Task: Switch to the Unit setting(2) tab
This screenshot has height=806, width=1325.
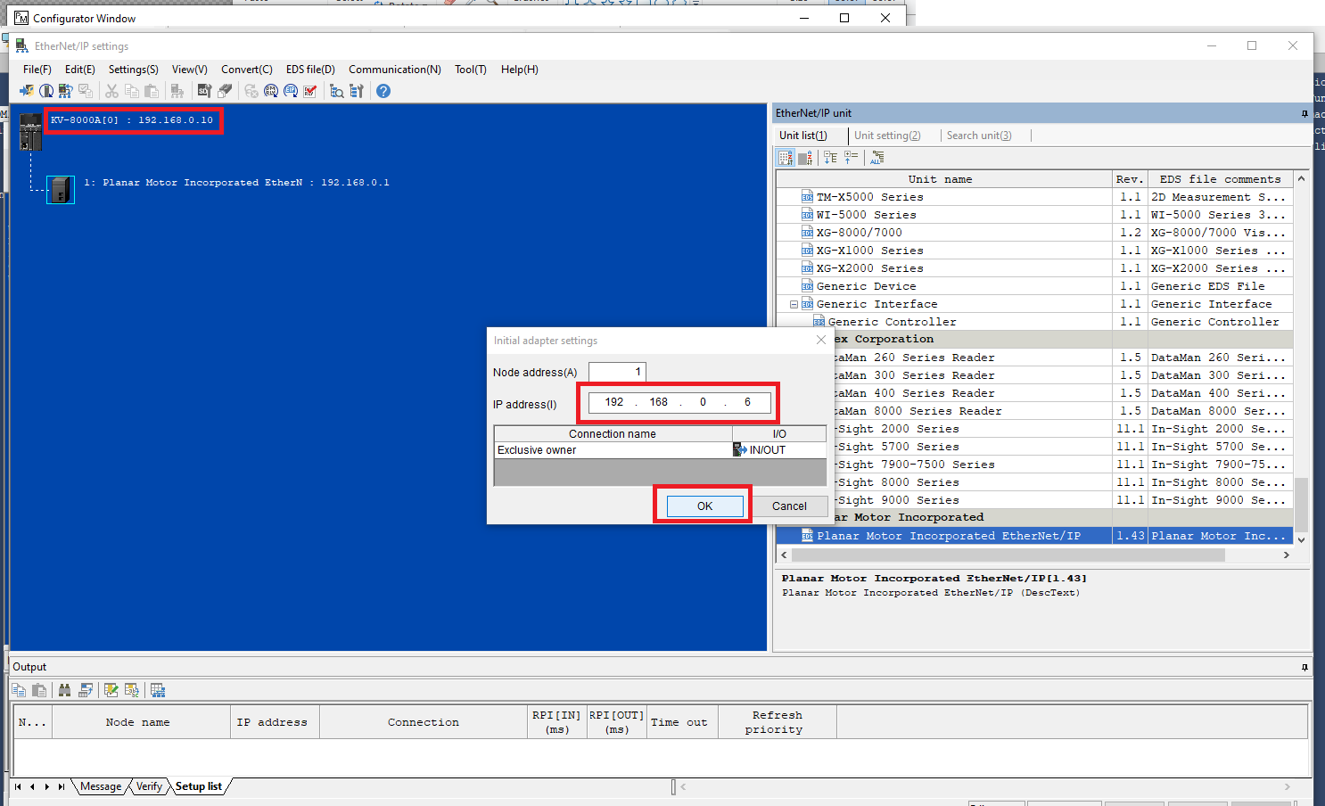Action: (x=887, y=135)
